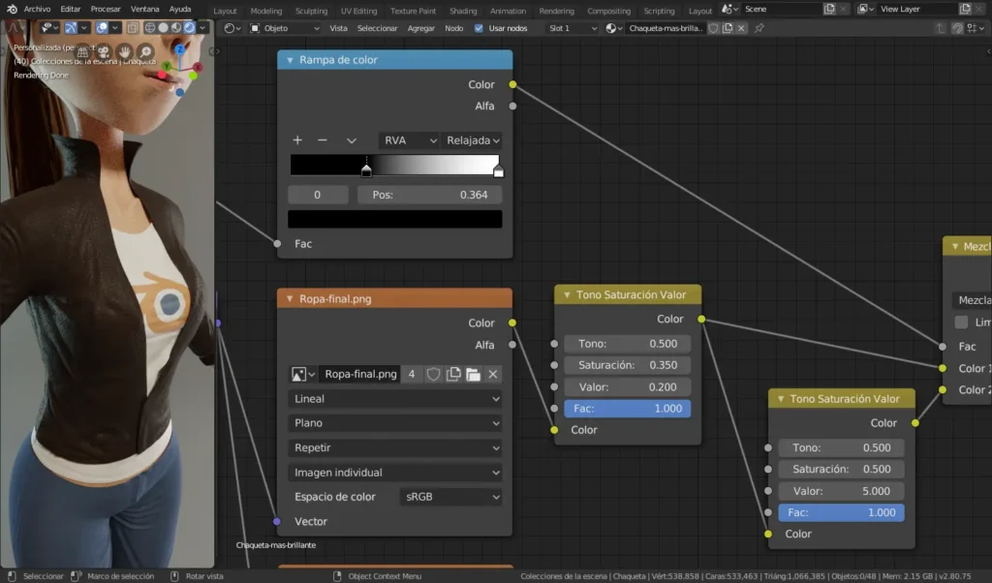The height and width of the screenshot is (583, 992).
Task: Unlink image Ropa-final.png with X icon
Action: (493, 375)
